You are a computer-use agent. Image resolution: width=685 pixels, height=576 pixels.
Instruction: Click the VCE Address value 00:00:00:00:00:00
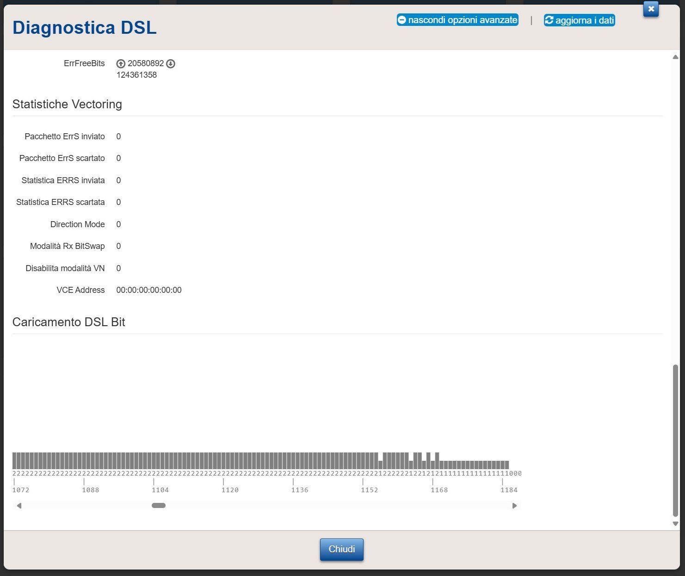tap(149, 290)
